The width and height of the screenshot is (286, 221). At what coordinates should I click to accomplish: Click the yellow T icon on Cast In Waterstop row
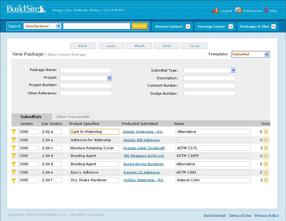tap(14, 132)
